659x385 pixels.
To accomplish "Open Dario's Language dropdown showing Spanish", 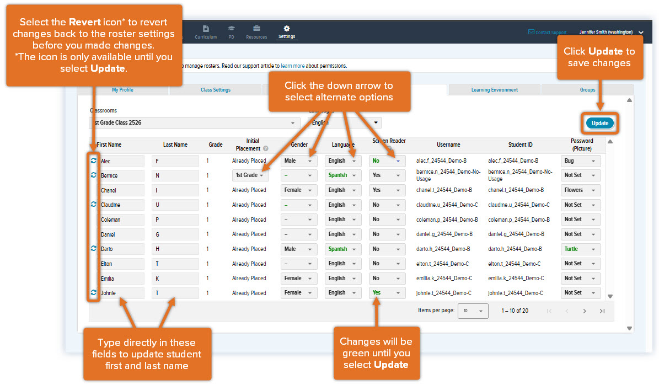I will (x=343, y=249).
